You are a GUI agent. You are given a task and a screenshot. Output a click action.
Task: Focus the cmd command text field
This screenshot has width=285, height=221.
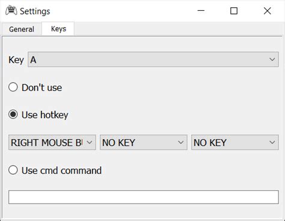tap(144, 197)
